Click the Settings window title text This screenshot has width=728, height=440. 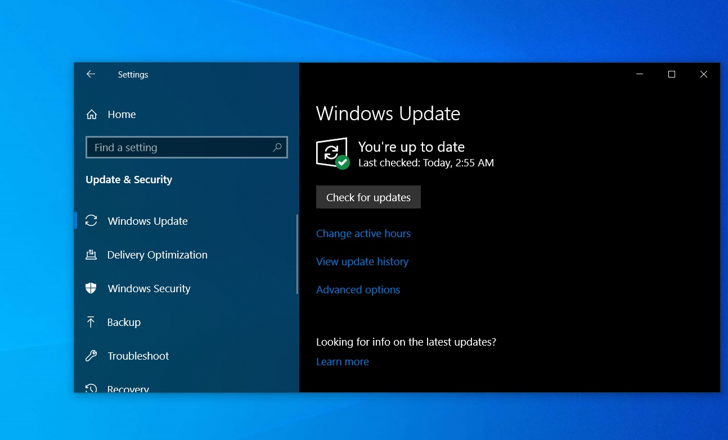[133, 75]
